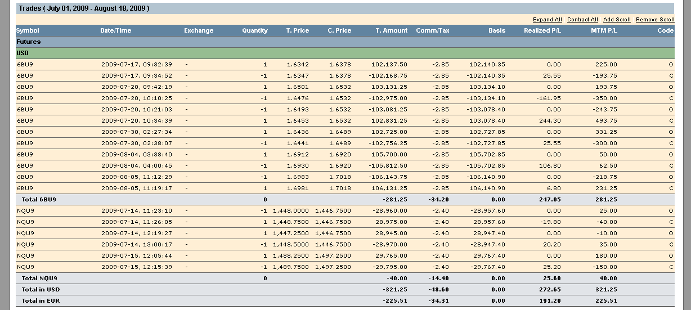Collapse the USD currency group row

[345, 53]
